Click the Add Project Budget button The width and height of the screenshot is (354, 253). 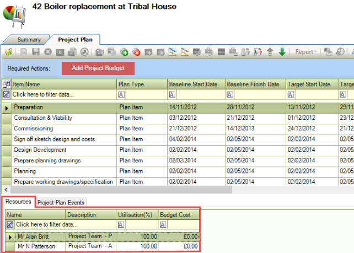point(98,68)
